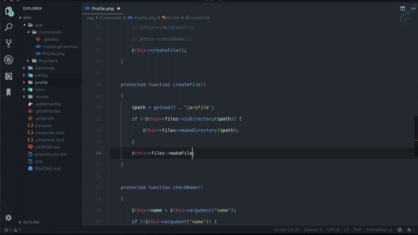Open the Source Control icon
This screenshot has height=235, width=418.
pos(8,43)
